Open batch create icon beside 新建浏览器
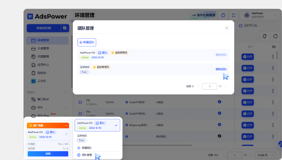This screenshot has width=282, height=160. (x=65, y=28)
